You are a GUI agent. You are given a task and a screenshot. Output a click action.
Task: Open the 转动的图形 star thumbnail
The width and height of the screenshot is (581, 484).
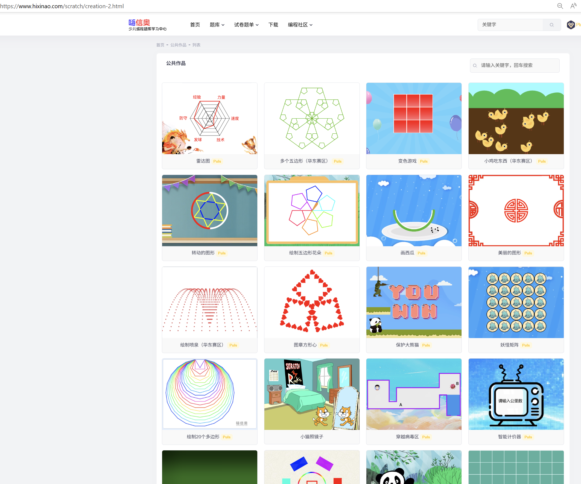(x=209, y=210)
